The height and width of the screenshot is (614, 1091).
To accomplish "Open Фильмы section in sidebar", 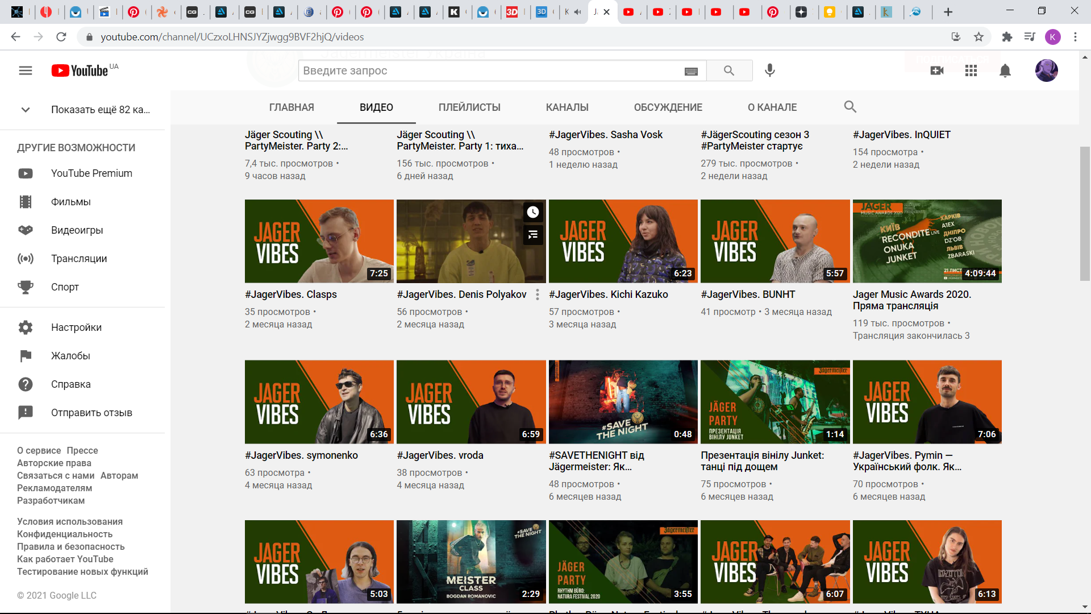I will [82, 202].
